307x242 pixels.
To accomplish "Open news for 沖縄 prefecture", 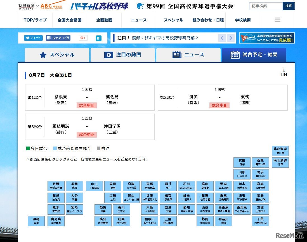I will (36, 221).
